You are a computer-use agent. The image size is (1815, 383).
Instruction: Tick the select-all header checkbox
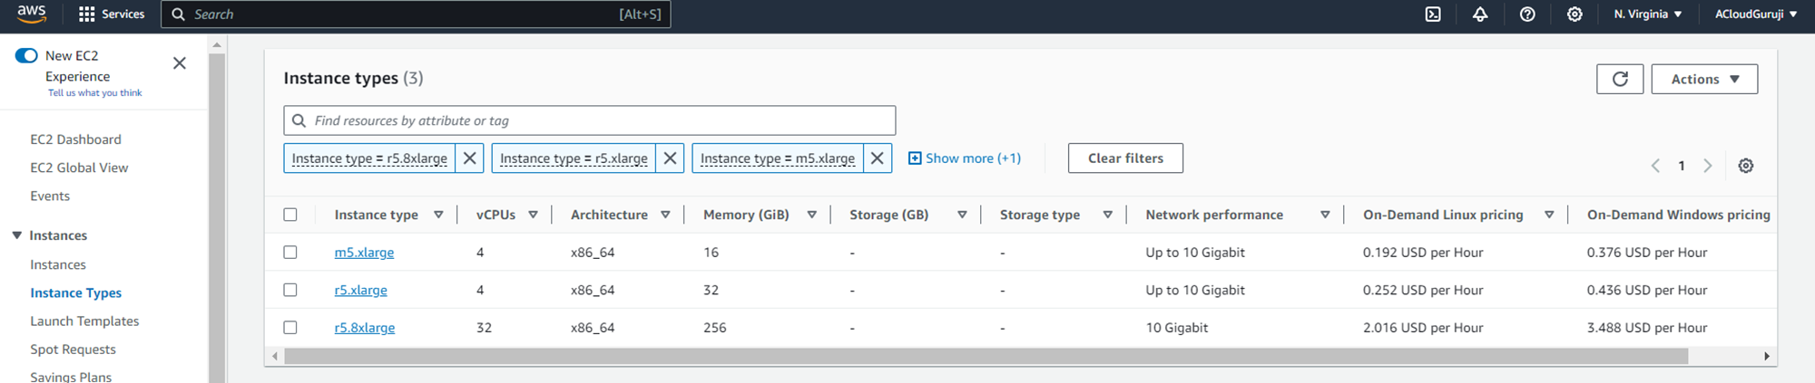[x=290, y=215]
